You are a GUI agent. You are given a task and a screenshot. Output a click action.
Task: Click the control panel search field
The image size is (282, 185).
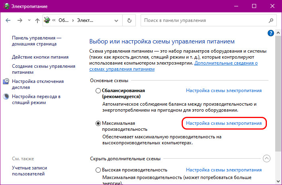tap(205, 20)
